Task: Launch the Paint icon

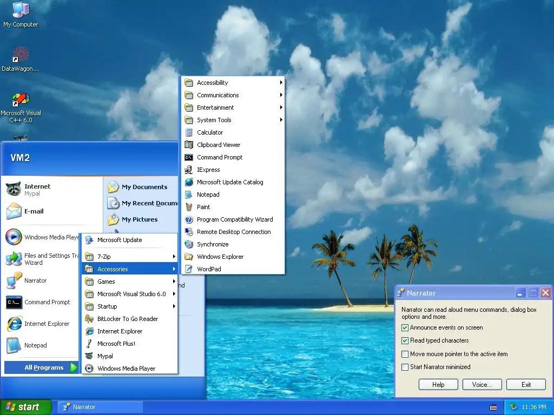Action: (189, 207)
